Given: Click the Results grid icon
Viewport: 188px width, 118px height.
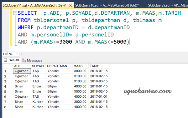Looking at the screenshot, I should pos(5,60).
